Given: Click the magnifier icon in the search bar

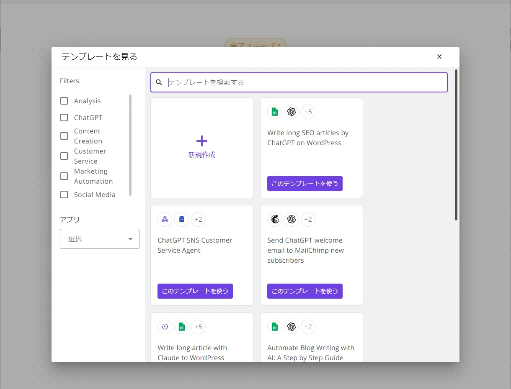Looking at the screenshot, I should (159, 82).
